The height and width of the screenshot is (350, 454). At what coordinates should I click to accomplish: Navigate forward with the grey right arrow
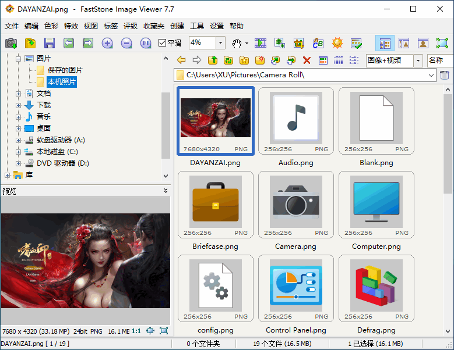coord(197,60)
